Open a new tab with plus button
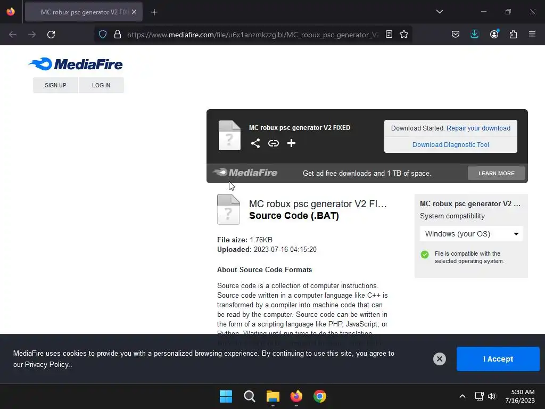545x409 pixels. click(x=154, y=12)
